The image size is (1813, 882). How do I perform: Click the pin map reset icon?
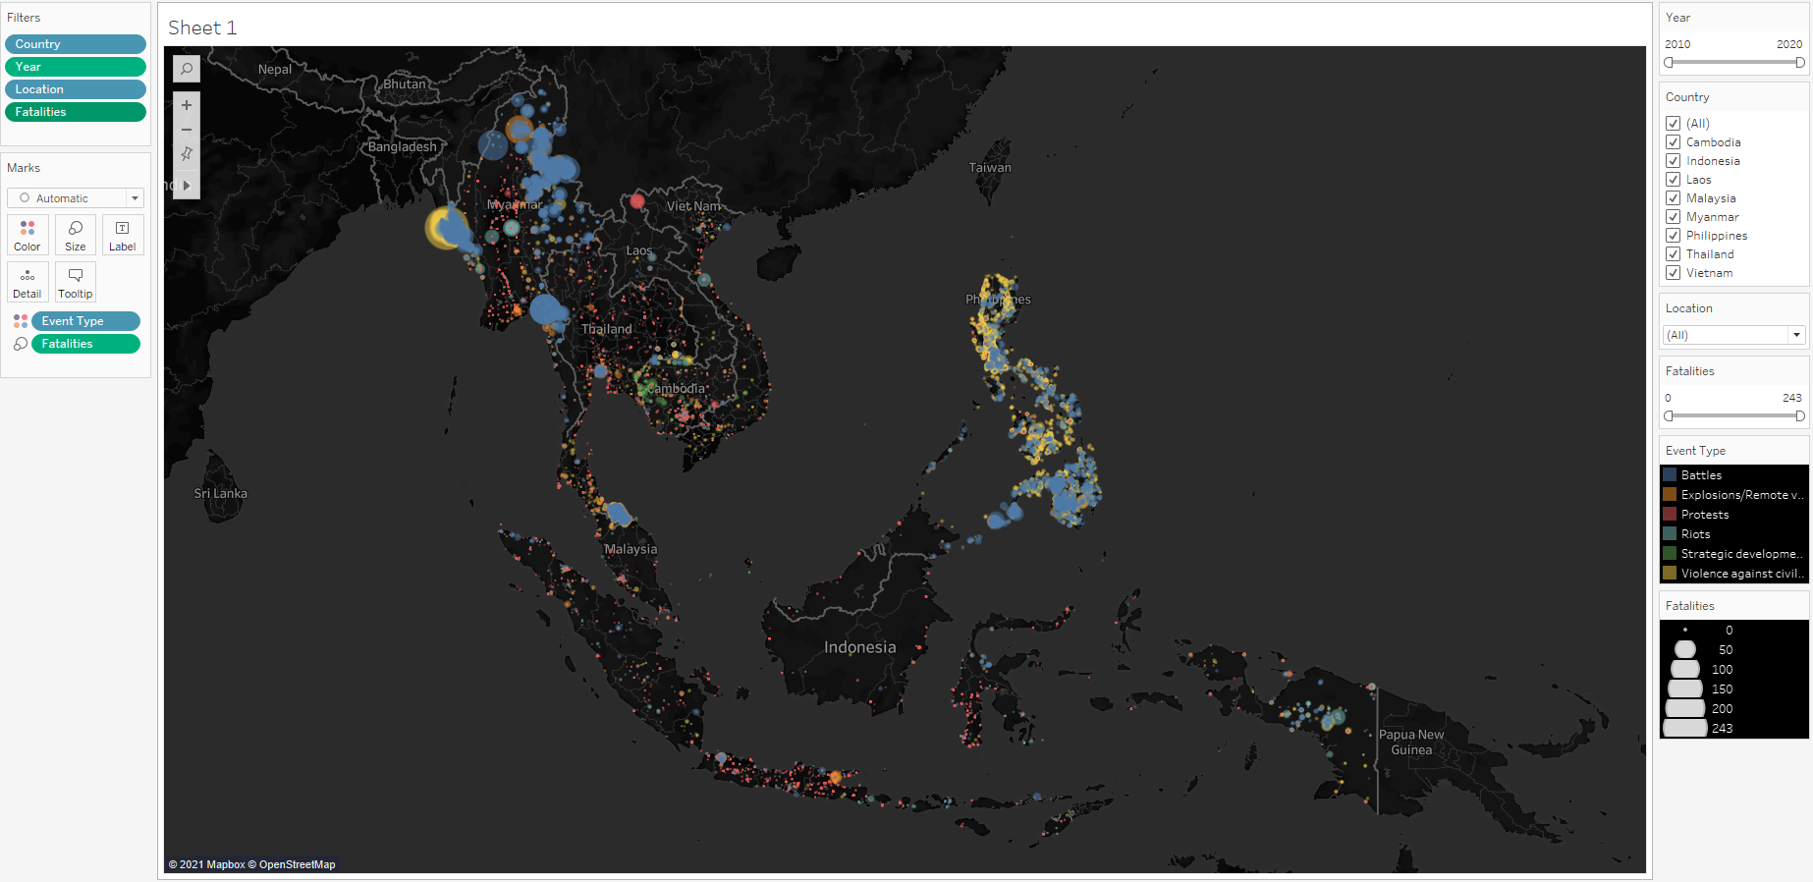click(187, 154)
